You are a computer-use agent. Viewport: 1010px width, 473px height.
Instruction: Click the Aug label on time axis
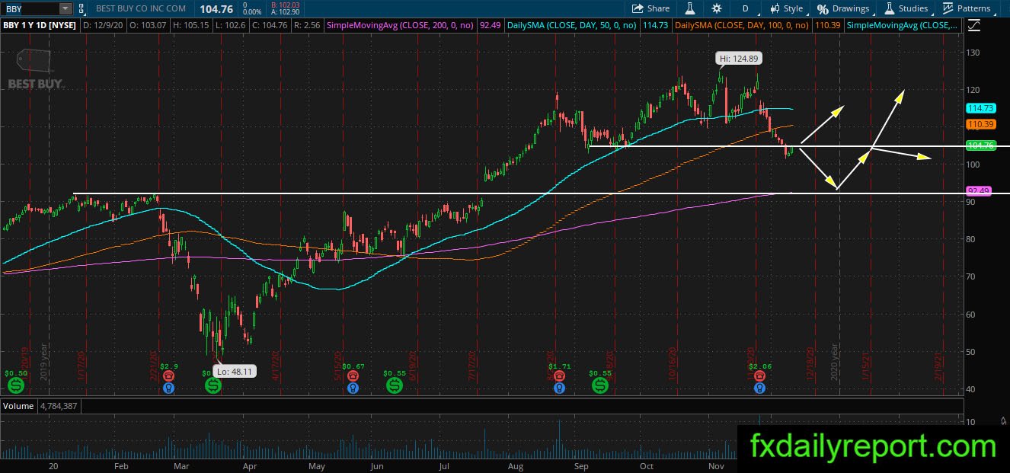tap(515, 466)
